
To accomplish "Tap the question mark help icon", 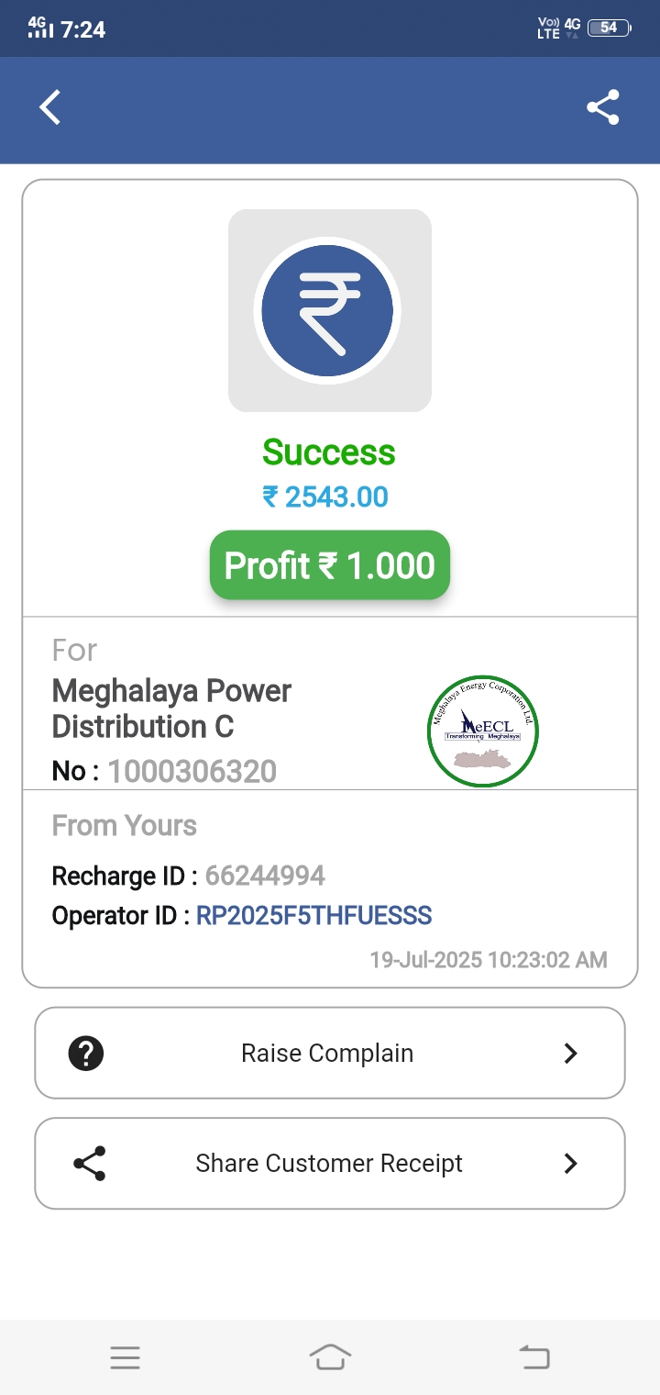I will 86,1053.
